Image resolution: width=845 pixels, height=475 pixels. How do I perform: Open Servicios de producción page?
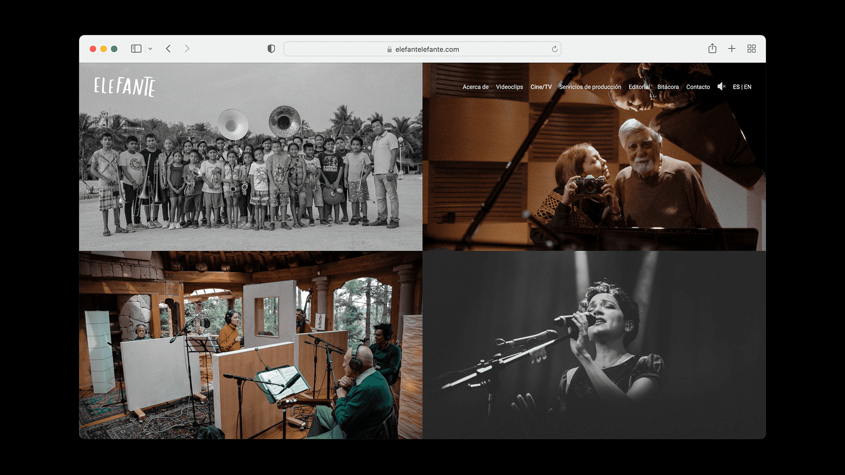point(590,87)
